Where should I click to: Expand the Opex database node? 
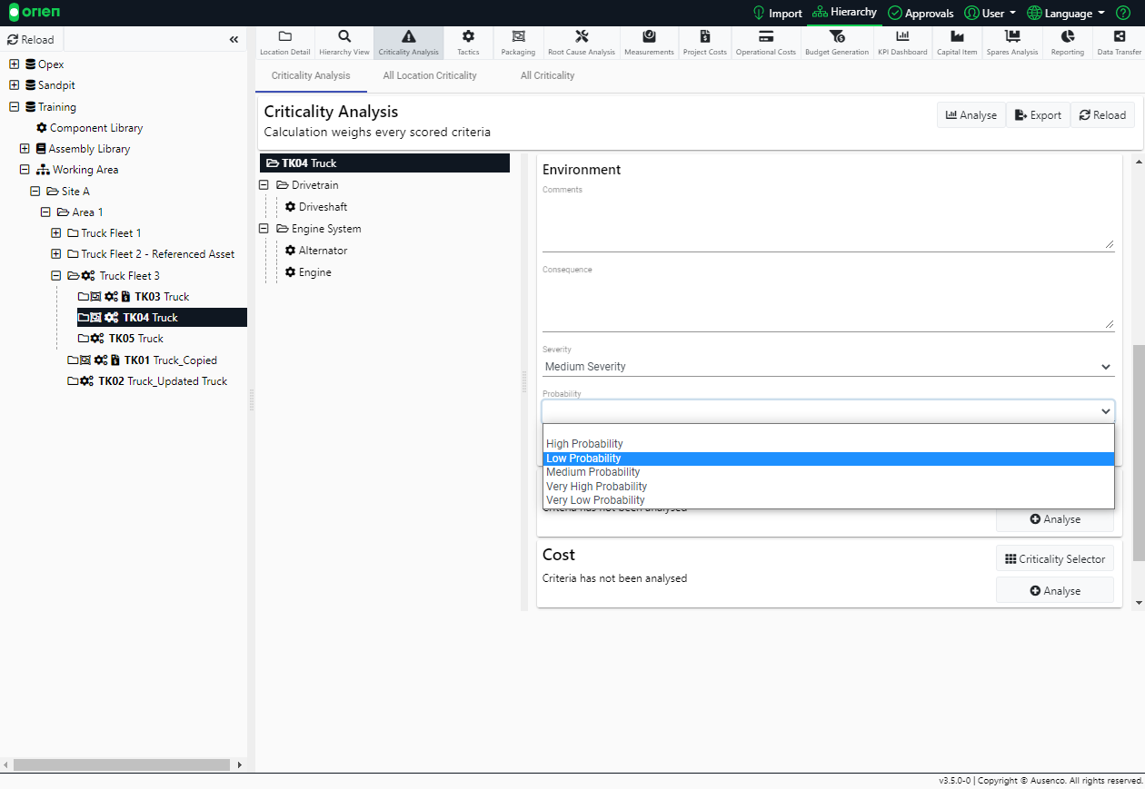tap(14, 64)
